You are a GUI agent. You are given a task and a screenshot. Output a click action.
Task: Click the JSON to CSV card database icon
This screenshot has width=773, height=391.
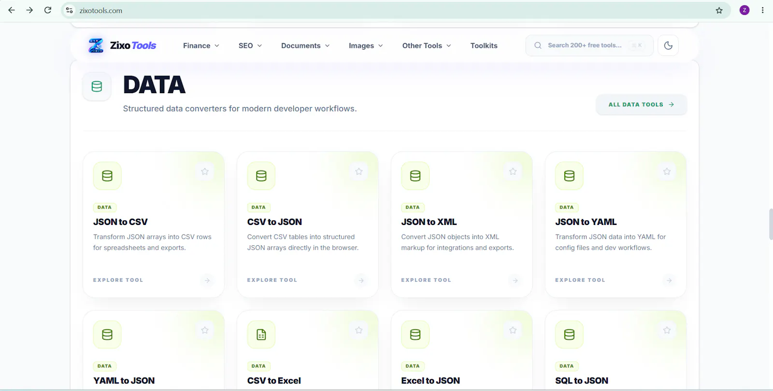click(x=107, y=176)
